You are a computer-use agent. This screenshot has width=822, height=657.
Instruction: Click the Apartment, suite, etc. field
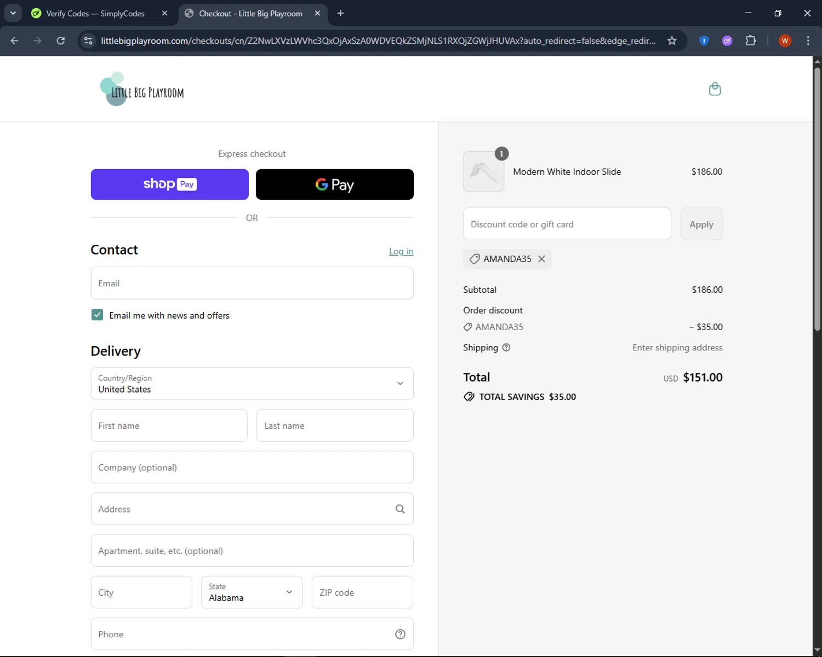[x=252, y=551]
